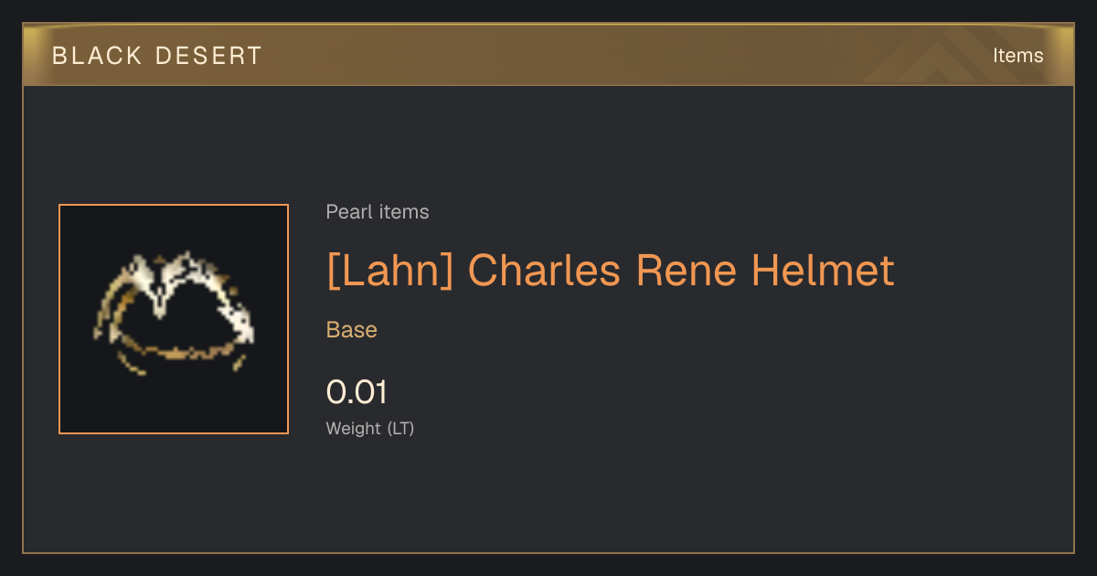Click the 0.01 weight value
Screen dimensions: 1097x576
pyautogui.click(x=357, y=392)
